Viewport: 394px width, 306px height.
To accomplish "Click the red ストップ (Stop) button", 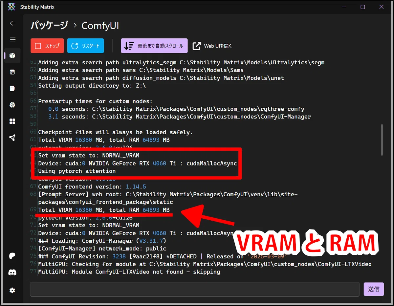I will click(47, 46).
